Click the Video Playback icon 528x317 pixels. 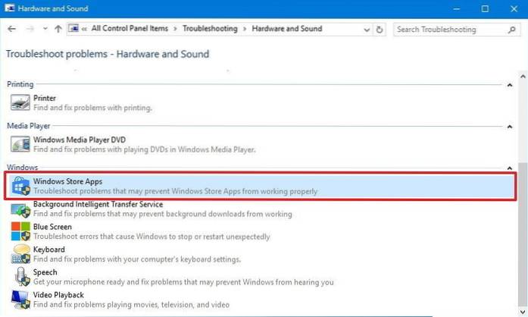click(x=19, y=300)
